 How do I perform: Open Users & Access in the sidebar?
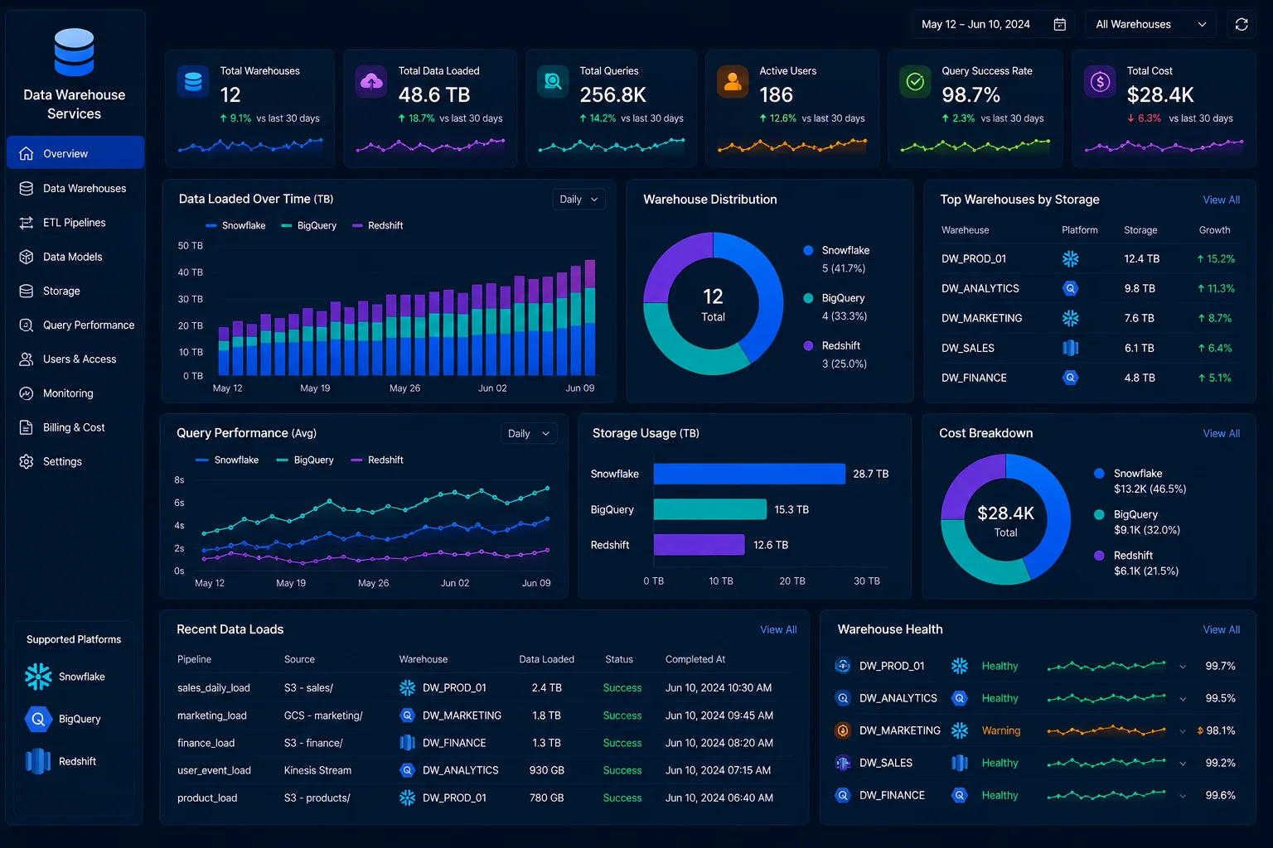75,359
